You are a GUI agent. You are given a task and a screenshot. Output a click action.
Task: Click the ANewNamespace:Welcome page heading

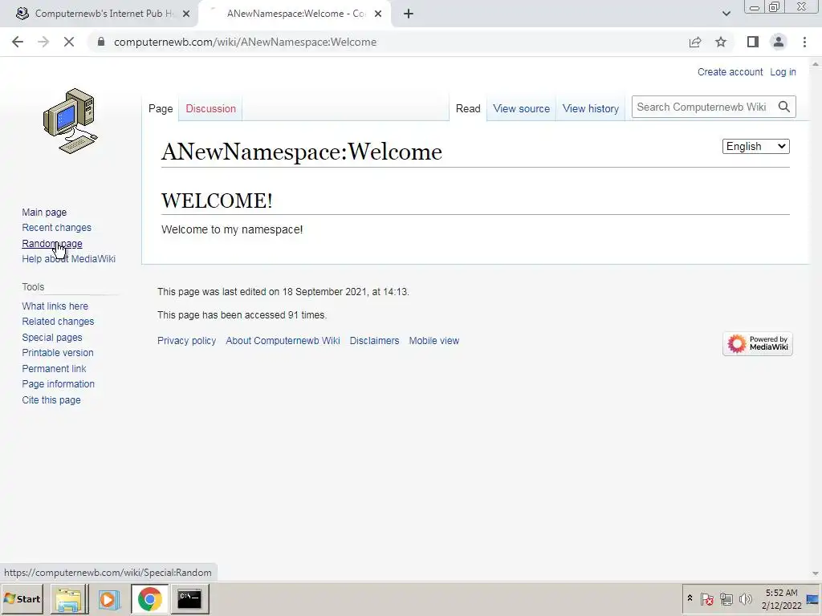(302, 152)
